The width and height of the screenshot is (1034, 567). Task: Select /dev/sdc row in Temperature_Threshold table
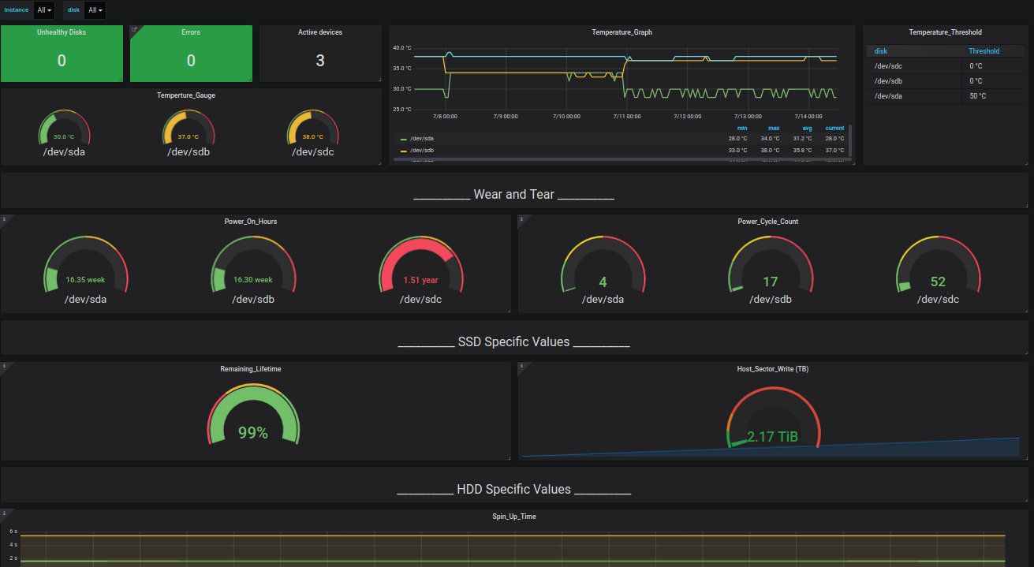click(945, 66)
